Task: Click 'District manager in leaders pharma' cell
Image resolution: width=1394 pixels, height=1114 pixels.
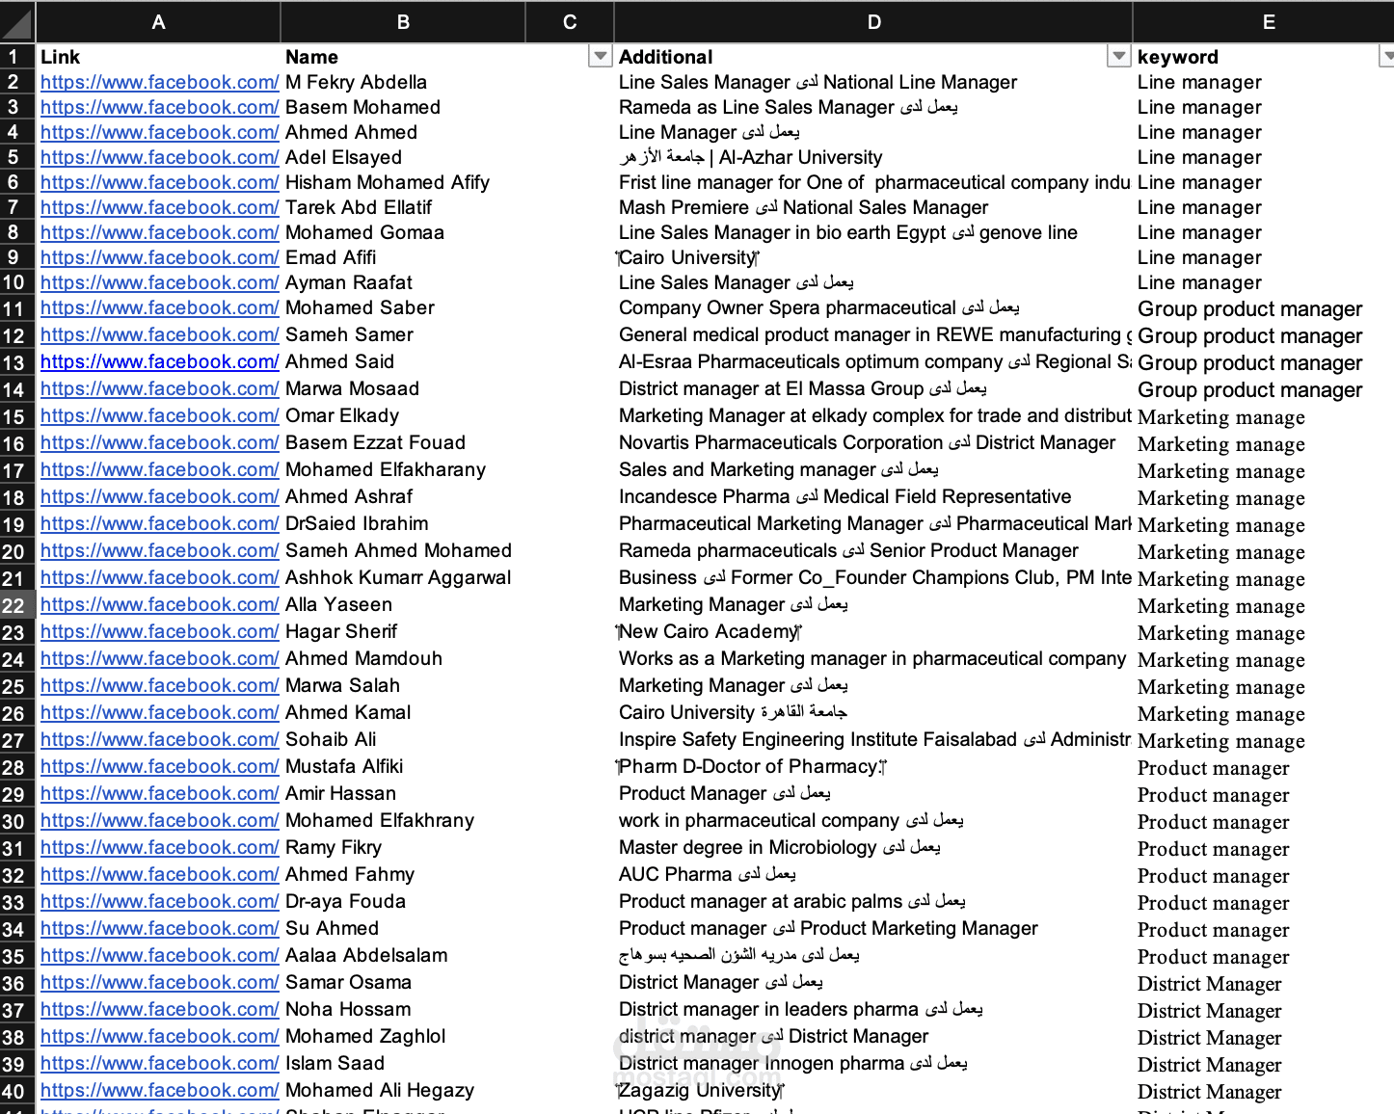Action: 873,1010
